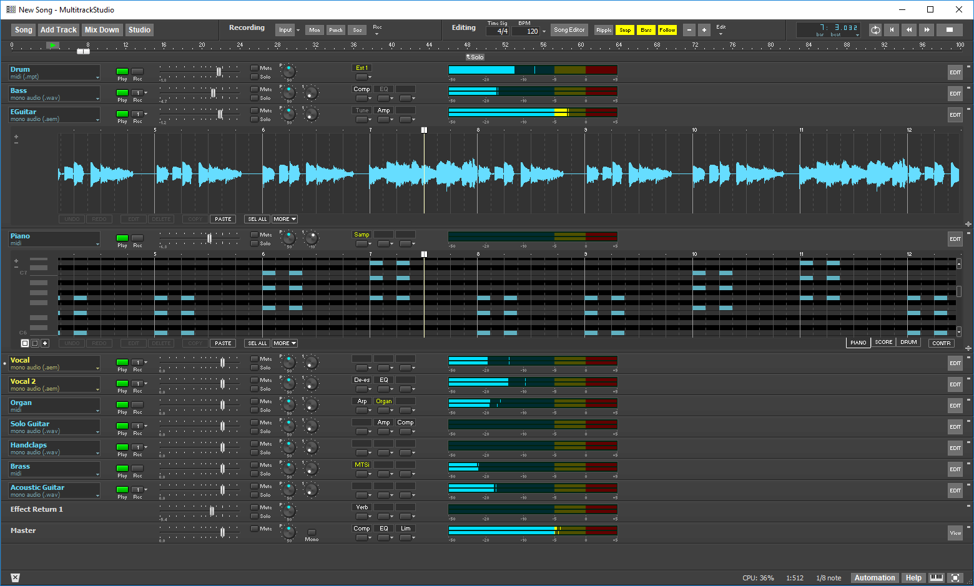
Task: Click the fast forward transport button
Action: [x=927, y=30]
